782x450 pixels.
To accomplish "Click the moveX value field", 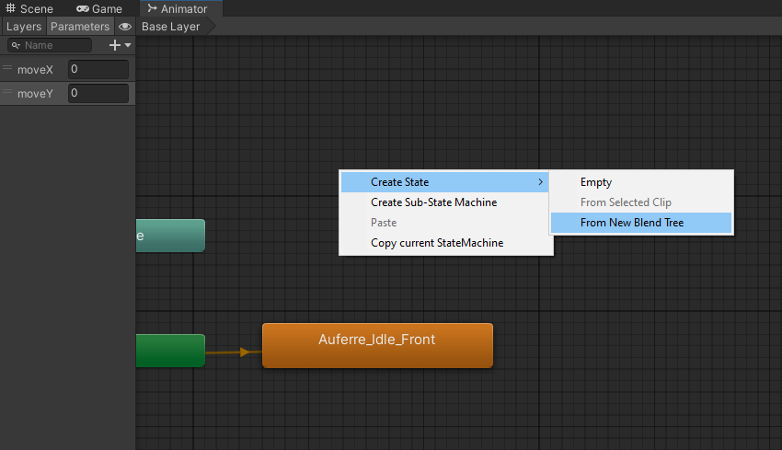I will (x=98, y=69).
